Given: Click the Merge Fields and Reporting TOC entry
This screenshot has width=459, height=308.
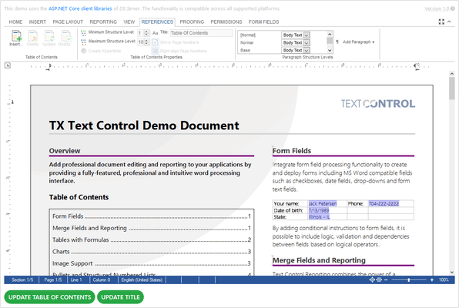Looking at the screenshot, I should point(152,228).
